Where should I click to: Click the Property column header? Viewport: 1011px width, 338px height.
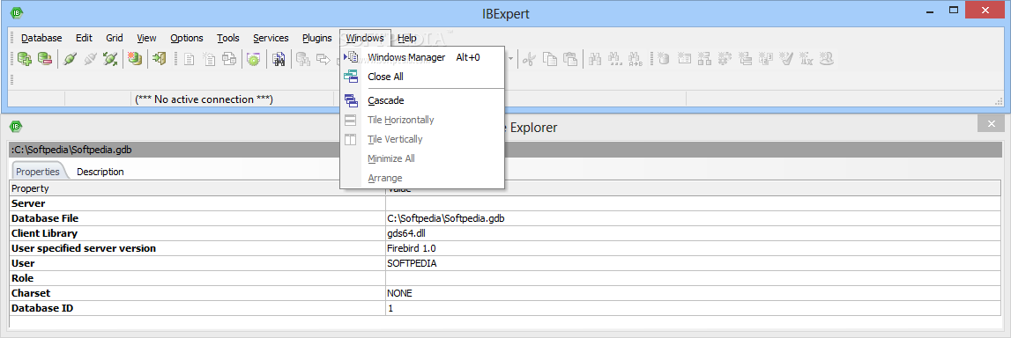click(197, 188)
